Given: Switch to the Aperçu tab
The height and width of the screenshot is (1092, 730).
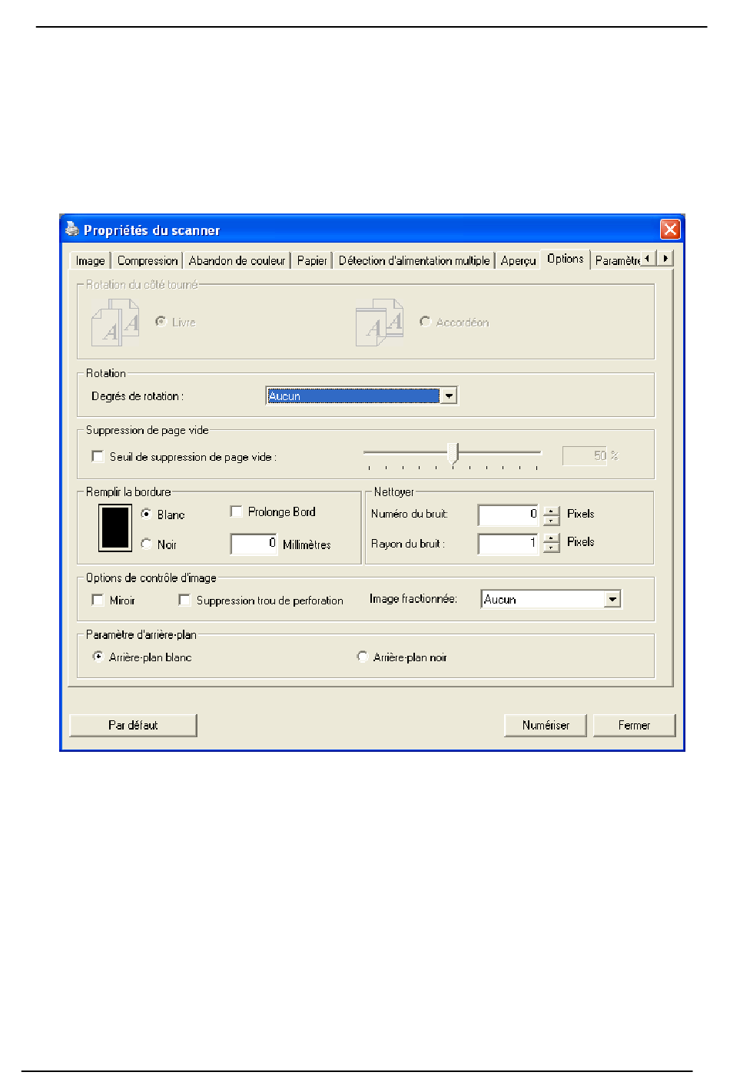Looking at the screenshot, I should coord(518,260).
